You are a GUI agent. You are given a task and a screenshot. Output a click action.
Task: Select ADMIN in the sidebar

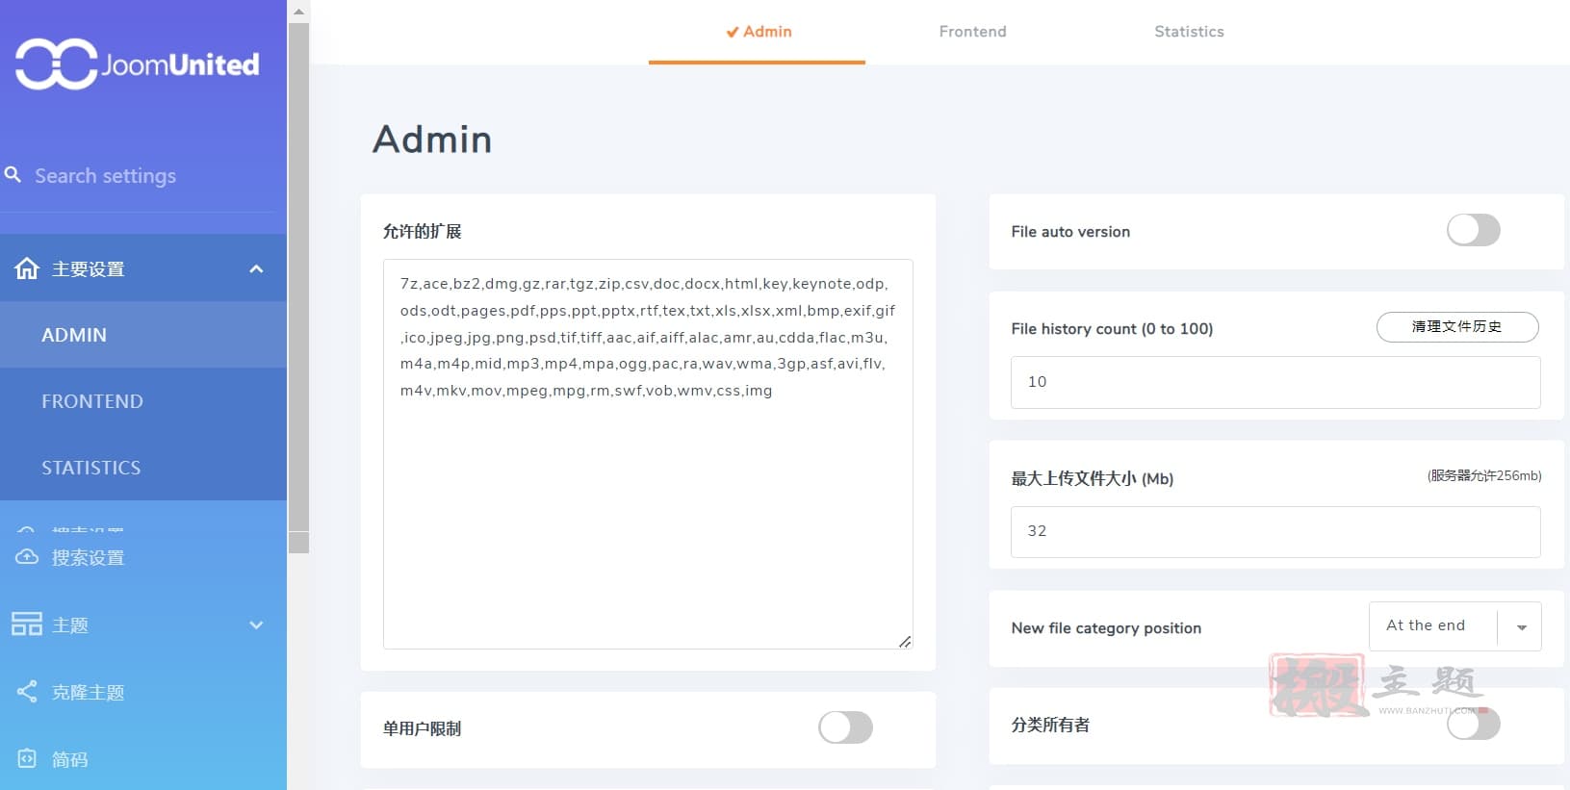tap(143, 335)
